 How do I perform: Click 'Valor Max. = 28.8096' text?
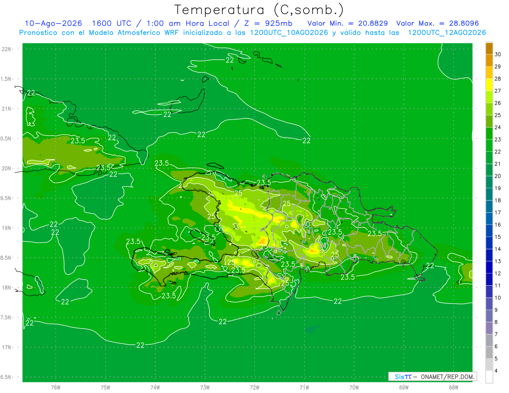(437, 23)
